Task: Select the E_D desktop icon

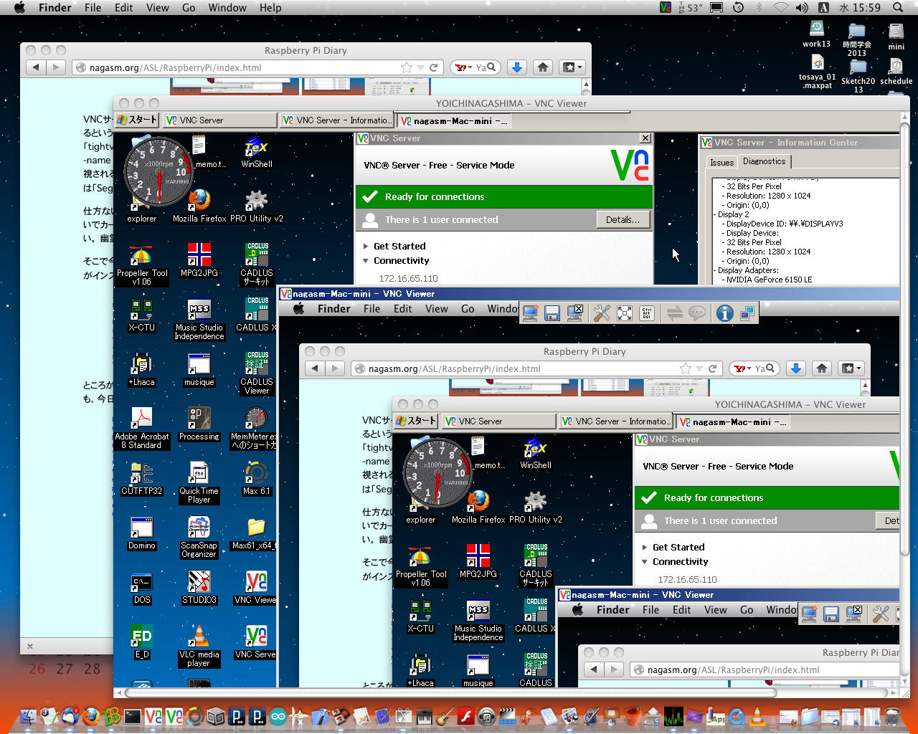Action: click(x=142, y=642)
